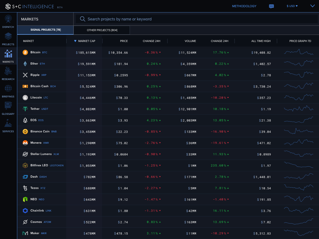This screenshot has height=239, width=319.
Task: Sort by Market Cap column arrow
Action: [x=75, y=41]
